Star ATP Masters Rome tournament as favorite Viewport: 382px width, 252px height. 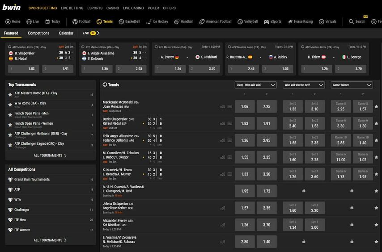(x=10, y=95)
